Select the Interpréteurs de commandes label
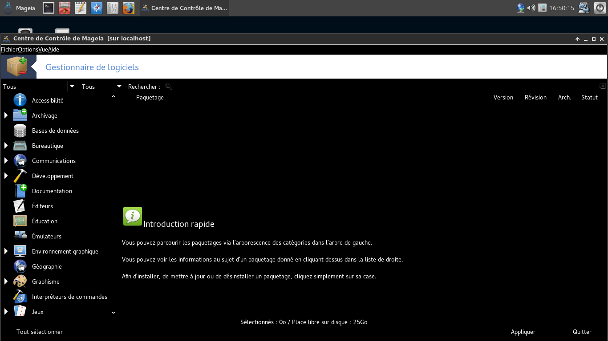Image resolution: width=608 pixels, height=341 pixels. pyautogui.click(x=69, y=297)
